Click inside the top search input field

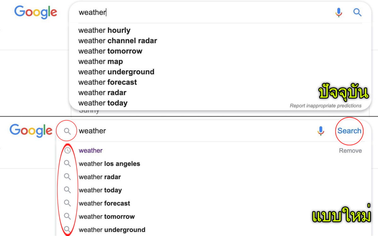pos(205,13)
